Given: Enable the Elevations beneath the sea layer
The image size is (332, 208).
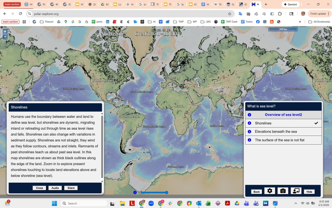Looking at the screenshot, I should pos(276,132).
